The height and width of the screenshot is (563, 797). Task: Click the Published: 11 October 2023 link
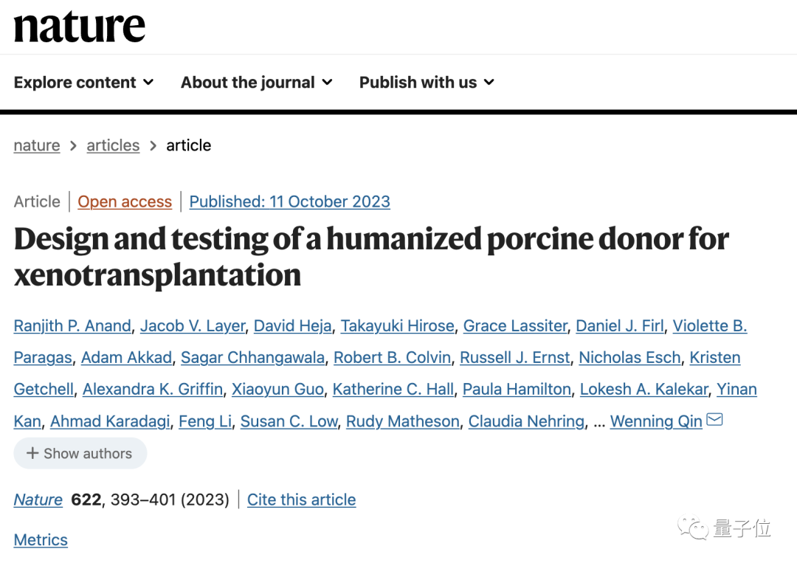point(289,201)
